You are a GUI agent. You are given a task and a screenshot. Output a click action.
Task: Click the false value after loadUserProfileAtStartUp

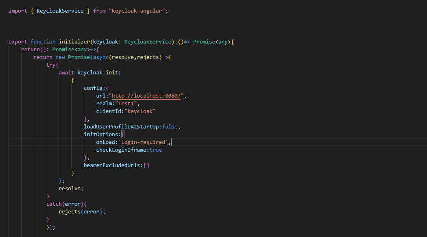click(x=170, y=127)
